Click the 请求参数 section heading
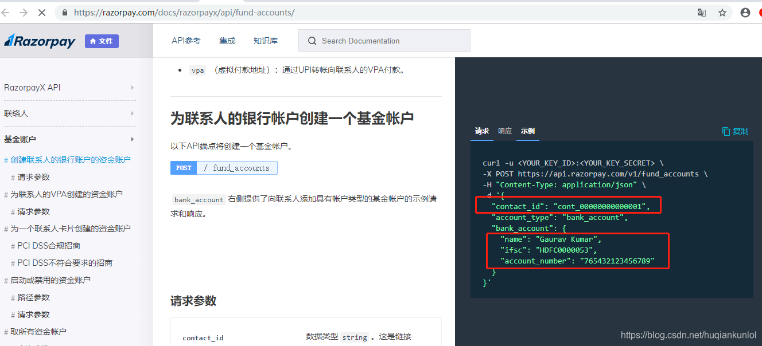The image size is (762, 346). (193, 301)
